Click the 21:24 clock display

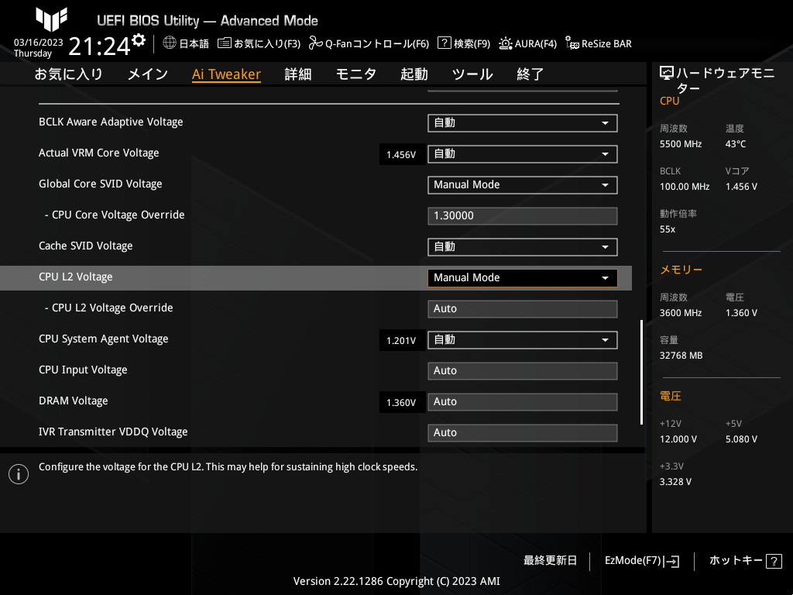click(x=99, y=46)
